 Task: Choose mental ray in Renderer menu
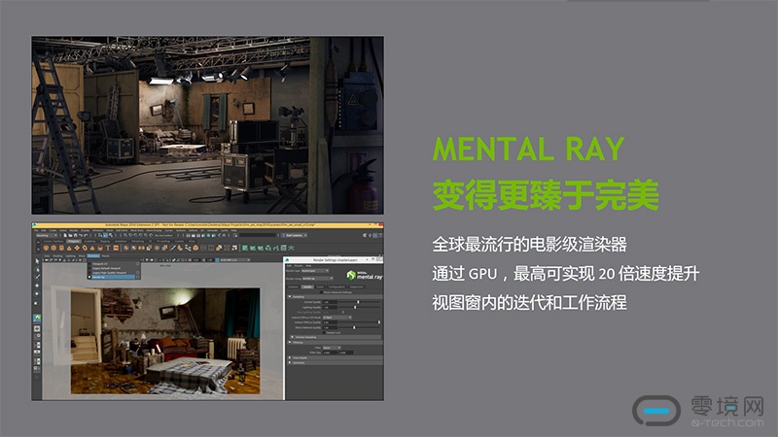point(113,278)
